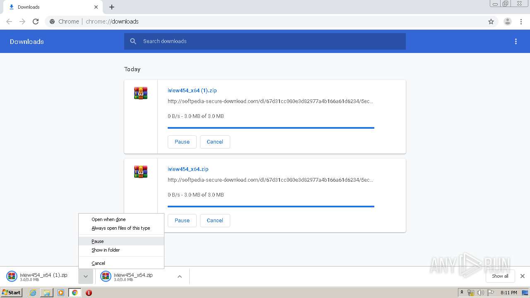
Task: Click the WinRAR icon for iview454_x64 (1).zip
Action: point(141,93)
